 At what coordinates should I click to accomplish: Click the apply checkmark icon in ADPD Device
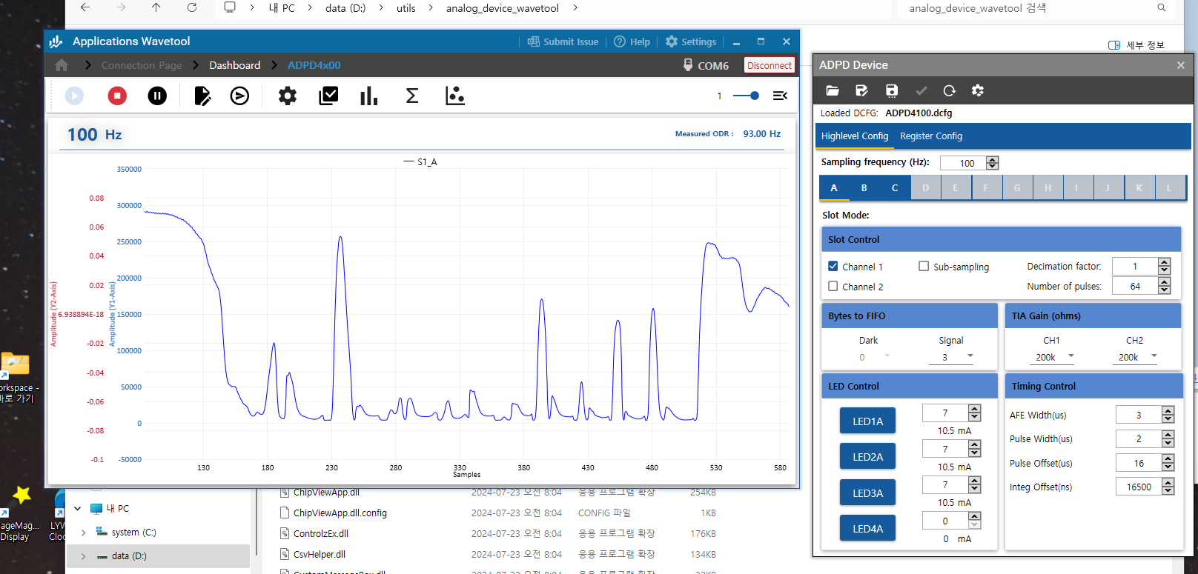click(921, 90)
